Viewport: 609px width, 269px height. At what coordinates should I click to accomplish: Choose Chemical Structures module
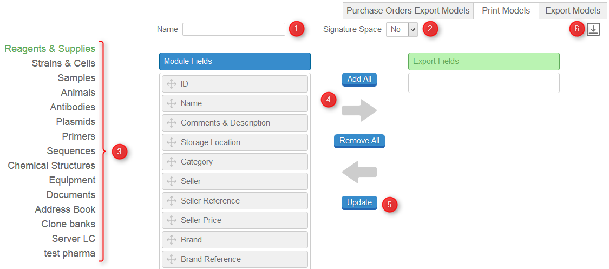point(51,166)
